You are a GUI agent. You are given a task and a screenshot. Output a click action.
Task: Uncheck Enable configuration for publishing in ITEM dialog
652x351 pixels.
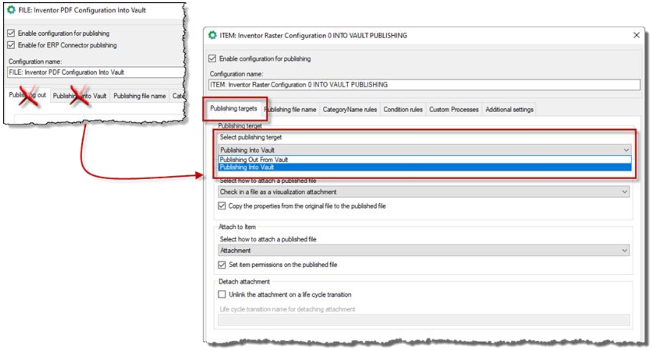click(212, 59)
